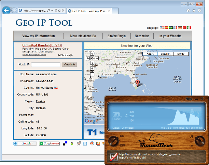Pan the map right with arrow
Screen dimensions: 209x165
tap(97, 58)
